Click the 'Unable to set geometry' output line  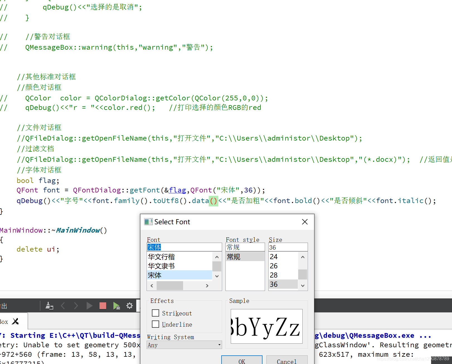(x=70, y=345)
